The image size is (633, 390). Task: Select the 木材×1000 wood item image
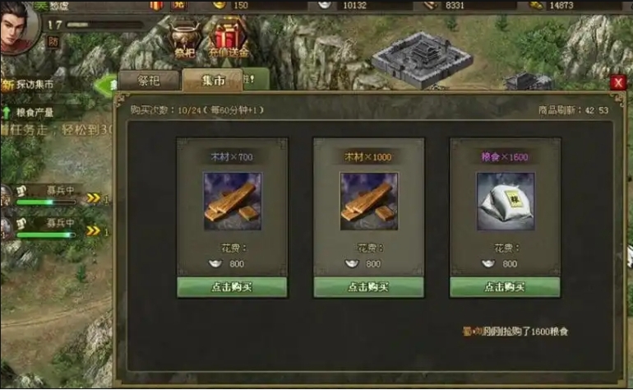pos(368,202)
